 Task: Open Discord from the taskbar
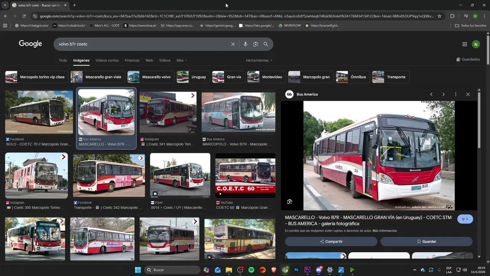[x=319, y=270]
